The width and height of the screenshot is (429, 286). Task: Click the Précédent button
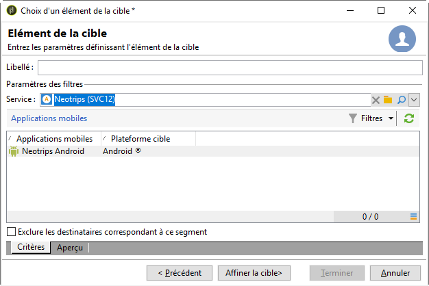click(180, 273)
